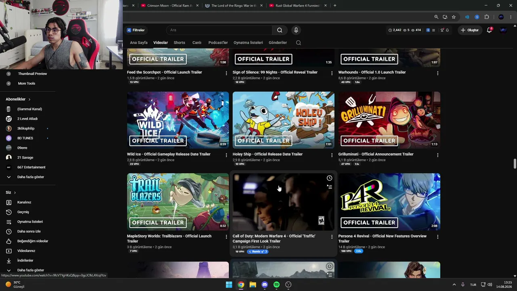The image size is (517, 291).
Task: Click the Ara search input field
Action: pyautogui.click(x=219, y=30)
